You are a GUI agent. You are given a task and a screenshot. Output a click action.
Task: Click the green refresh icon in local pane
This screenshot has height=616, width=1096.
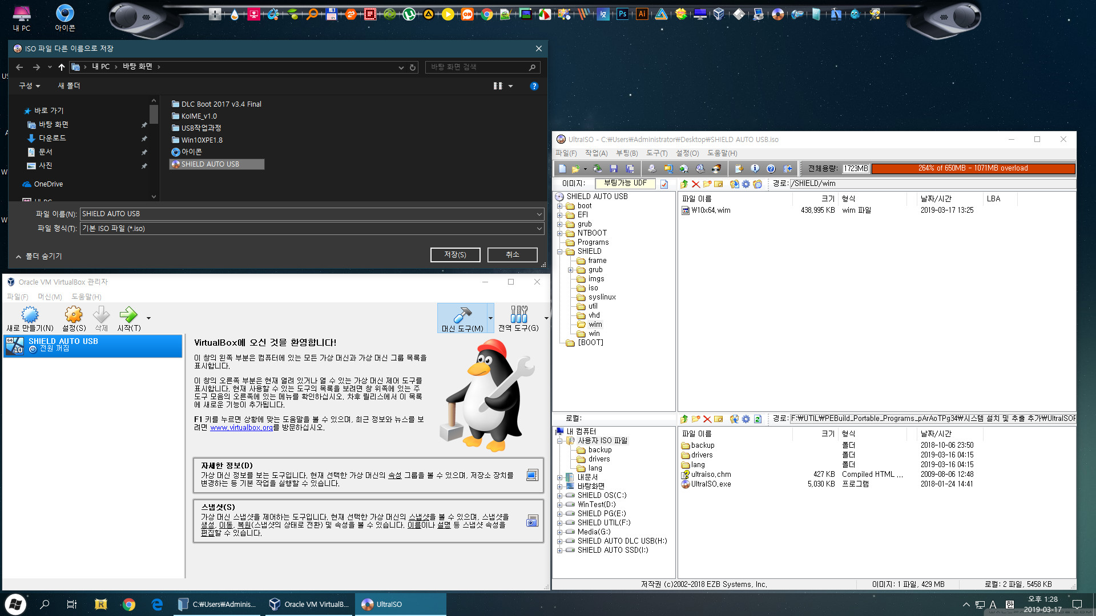point(757,419)
